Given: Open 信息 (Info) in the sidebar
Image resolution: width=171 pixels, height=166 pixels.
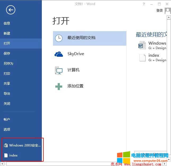Looking at the screenshot, I should pyautogui.click(x=7, y=23).
